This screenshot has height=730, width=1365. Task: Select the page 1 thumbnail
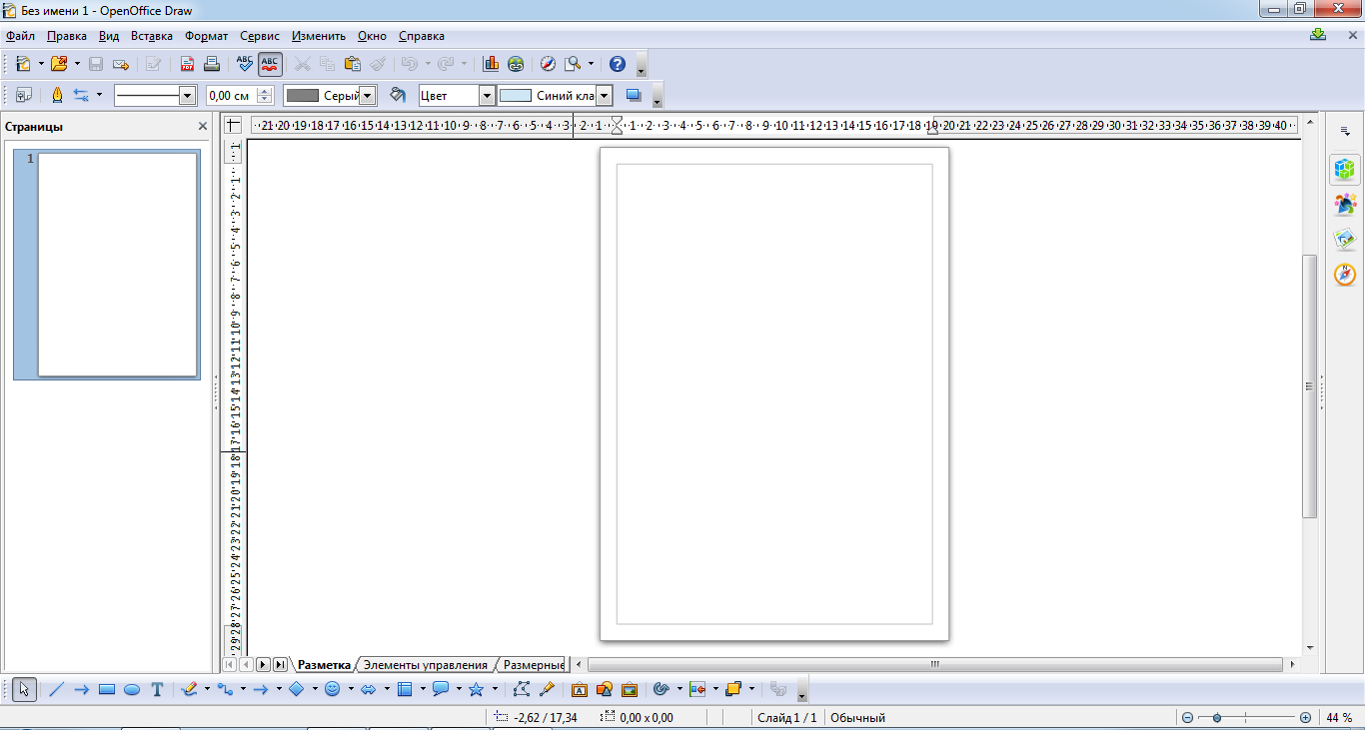point(117,265)
